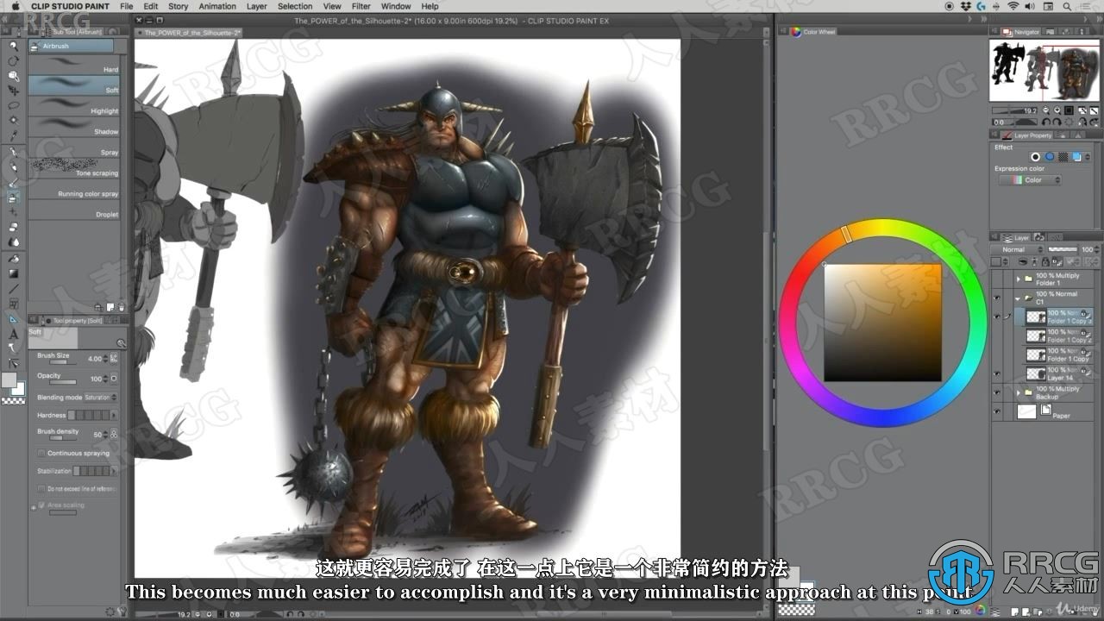1104x621 pixels.
Task: Expand Hardness options arrow
Action: [115, 416]
